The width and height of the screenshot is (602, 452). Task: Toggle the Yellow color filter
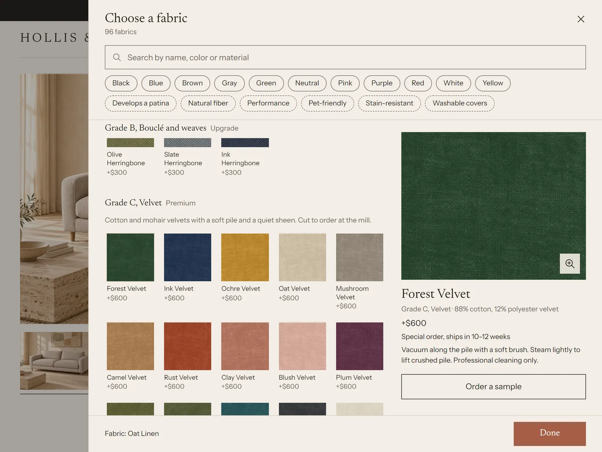[x=493, y=83]
